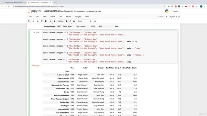This screenshot has height=116, width=207.
Task: Select the Die Another Day row label
Action: point(62,89)
